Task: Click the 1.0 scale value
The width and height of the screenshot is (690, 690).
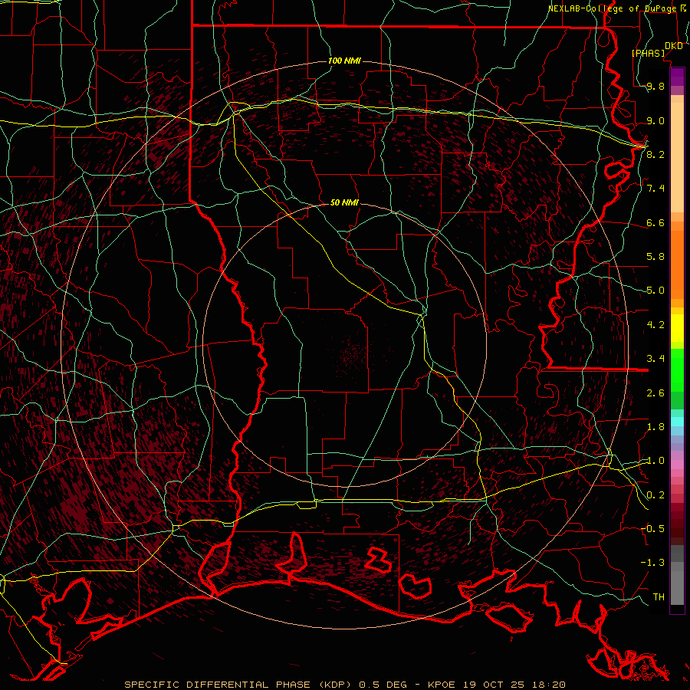Action: click(655, 460)
